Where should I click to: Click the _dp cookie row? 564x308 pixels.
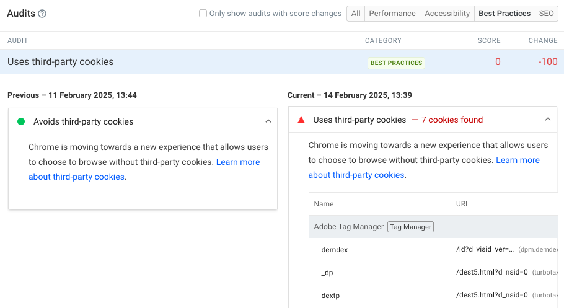[x=327, y=273]
